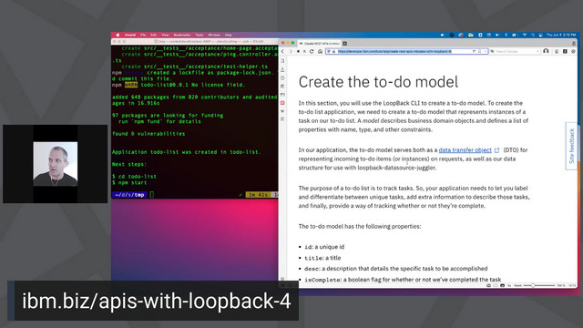Open History panel in Vivaldi sidebar
Image resolution: width=583 pixels, height=328 pixels.
pyautogui.click(x=282, y=77)
